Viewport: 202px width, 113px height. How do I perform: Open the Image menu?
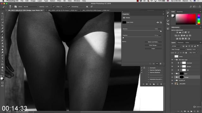pyautogui.click(x=33, y=1)
